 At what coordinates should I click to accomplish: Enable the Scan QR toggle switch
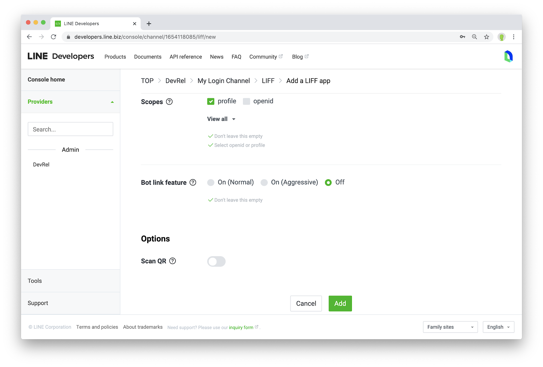217,261
